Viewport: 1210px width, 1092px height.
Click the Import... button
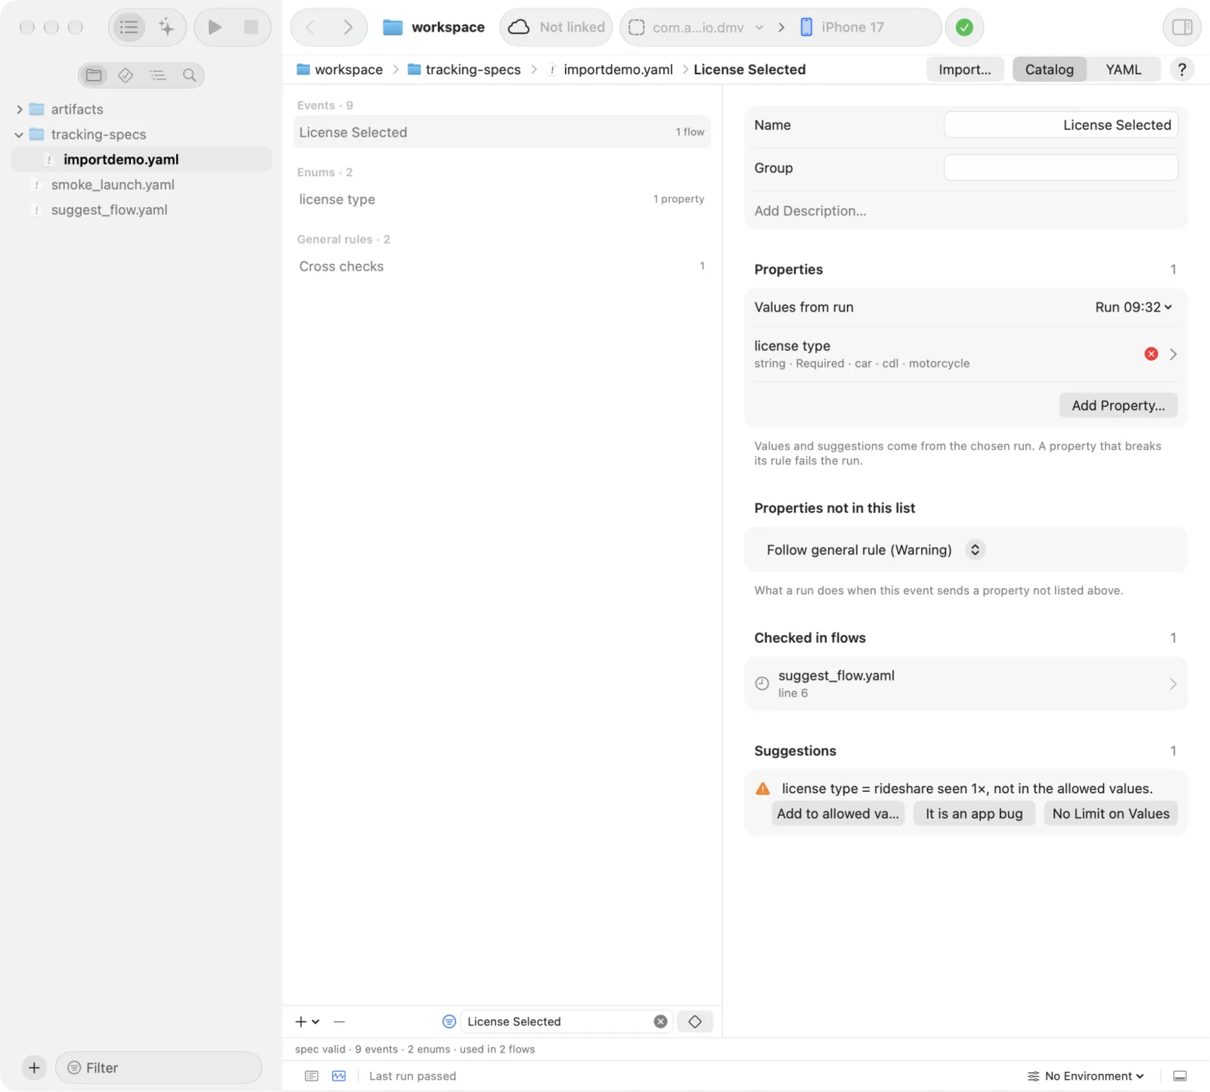pos(965,70)
